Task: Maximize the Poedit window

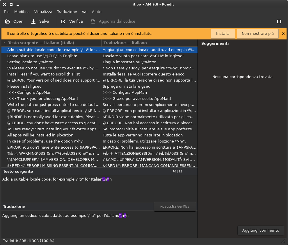Action: click(x=11, y=4)
